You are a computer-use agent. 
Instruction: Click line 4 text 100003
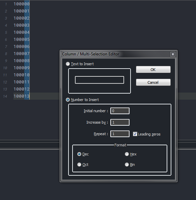tap(22, 25)
